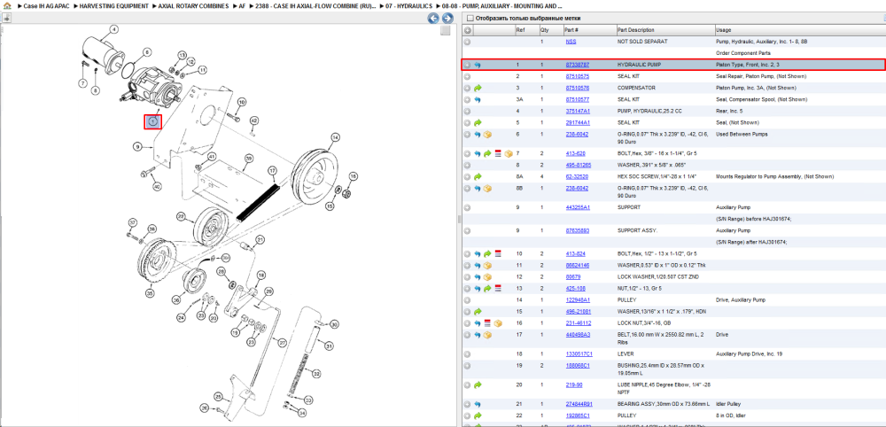Click green arrow icon on ref 13 NUT row
Image resolution: width=886 pixels, height=427 pixels.
point(487,289)
